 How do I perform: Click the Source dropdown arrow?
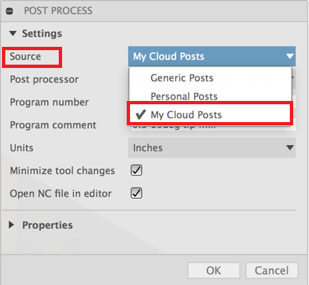coord(290,57)
